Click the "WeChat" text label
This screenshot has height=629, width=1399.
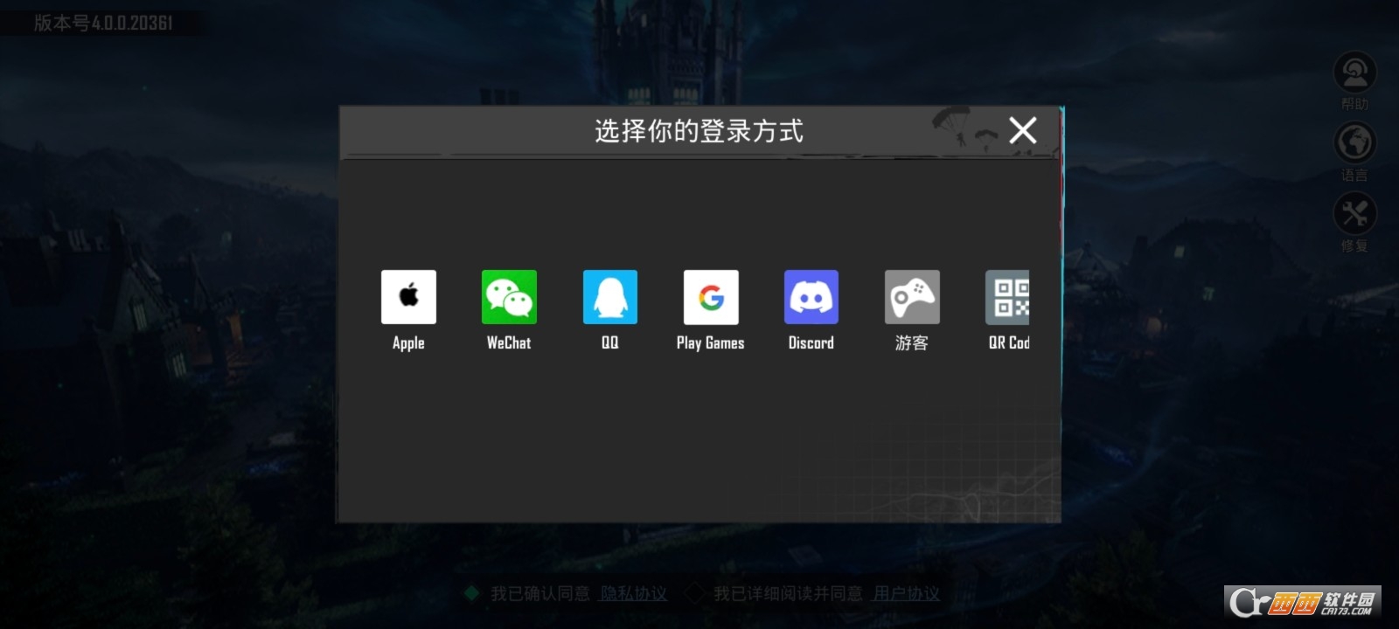(x=509, y=343)
